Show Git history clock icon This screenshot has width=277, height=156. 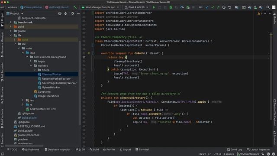point(224,7)
